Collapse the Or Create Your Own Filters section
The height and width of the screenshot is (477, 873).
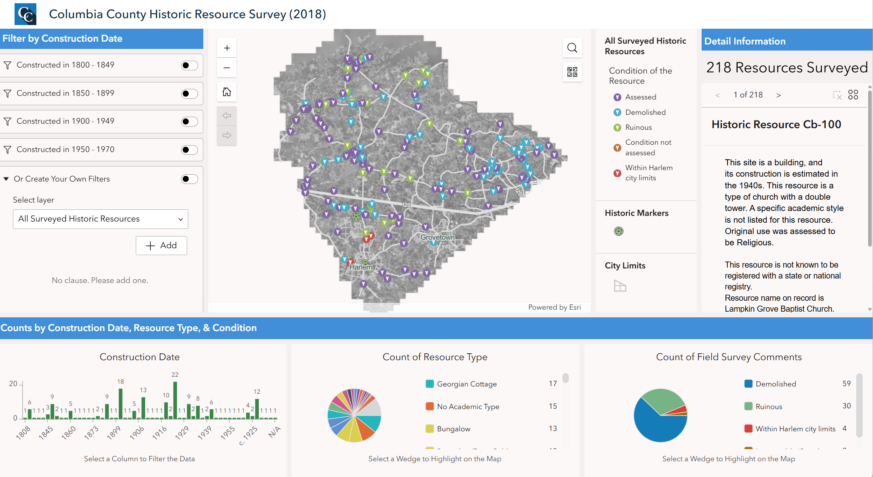(x=6, y=179)
